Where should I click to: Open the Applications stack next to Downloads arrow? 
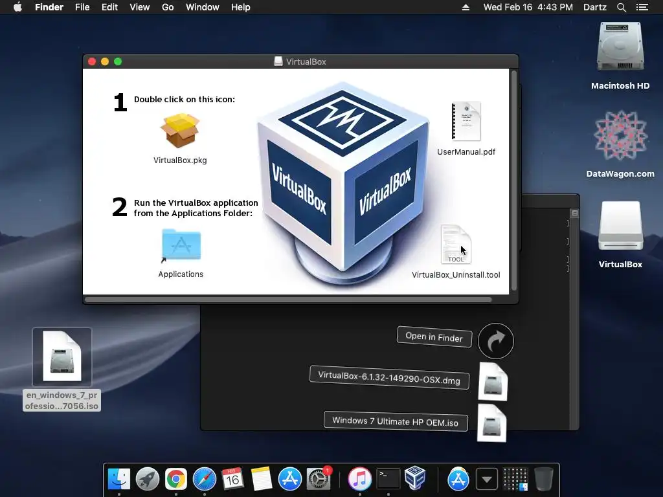(x=458, y=479)
